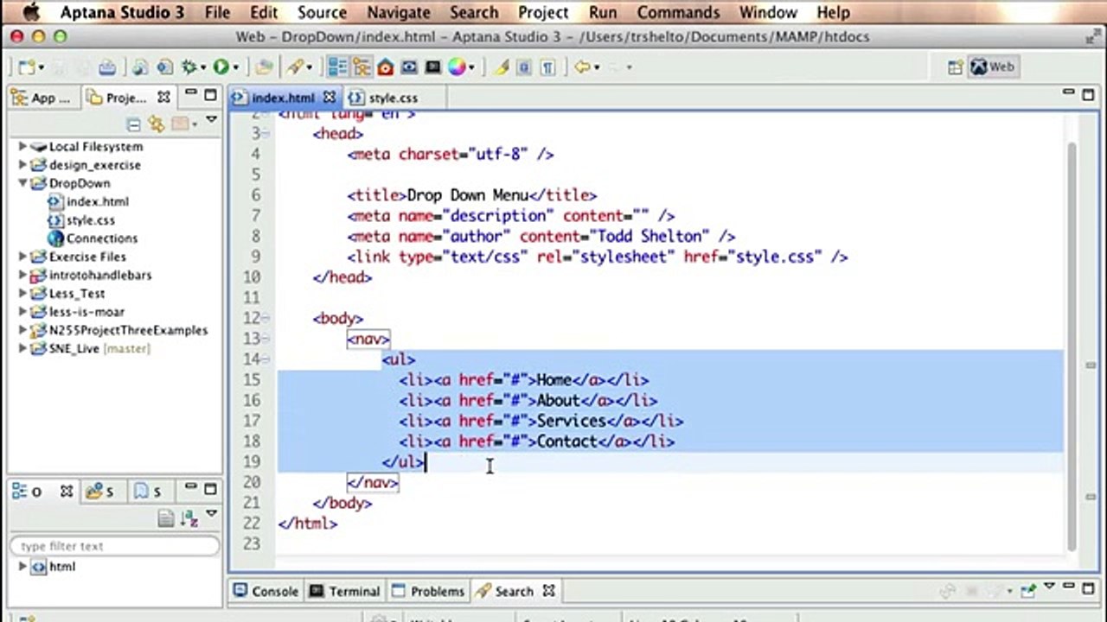The height and width of the screenshot is (622, 1107).
Task: Expand the Exercise Files project folder
Action: click(22, 257)
